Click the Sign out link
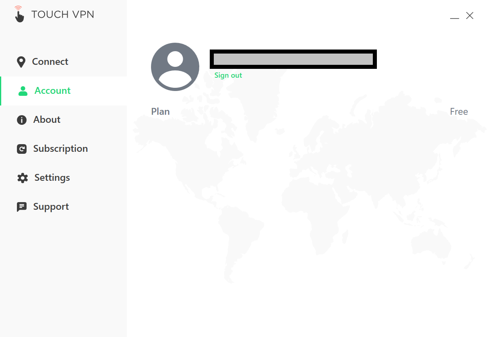 [x=228, y=75]
